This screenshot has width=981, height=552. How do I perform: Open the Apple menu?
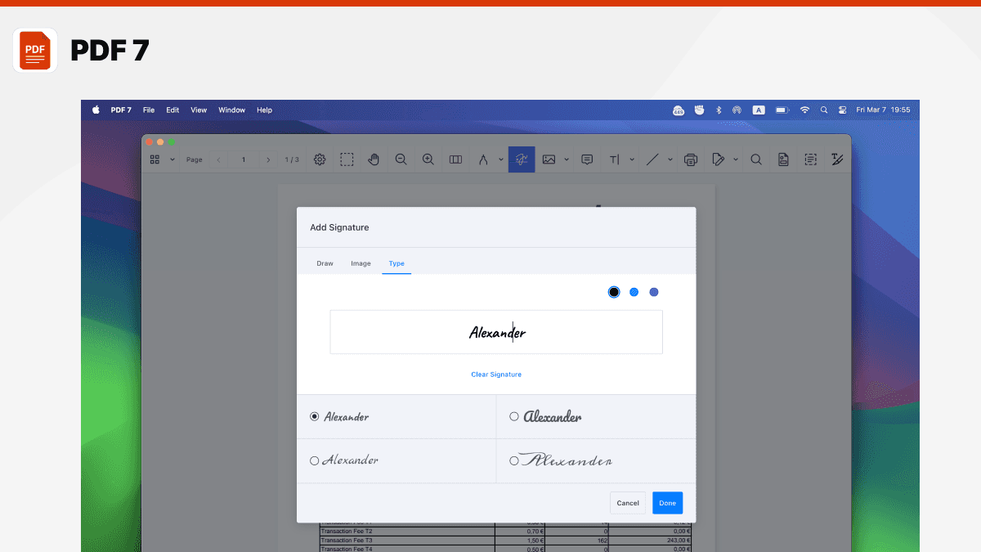(96, 110)
